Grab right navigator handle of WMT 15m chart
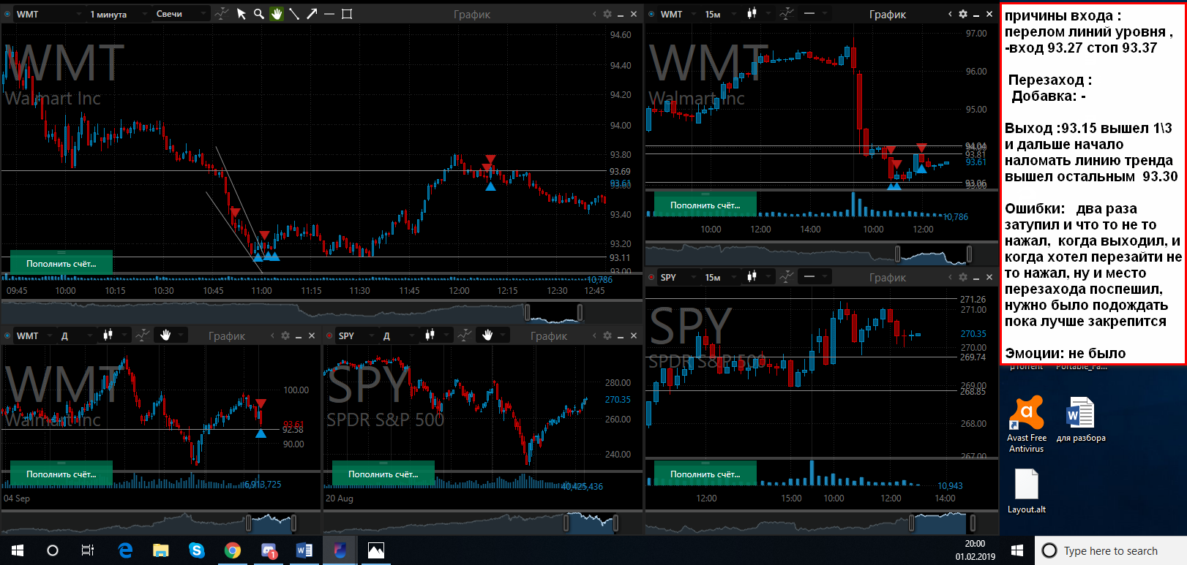This screenshot has height=565, width=1187. point(970,254)
